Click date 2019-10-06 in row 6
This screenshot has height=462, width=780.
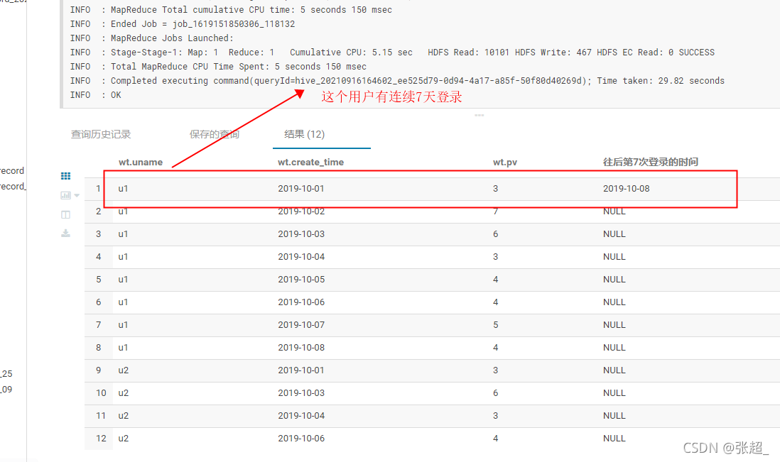[x=301, y=302]
